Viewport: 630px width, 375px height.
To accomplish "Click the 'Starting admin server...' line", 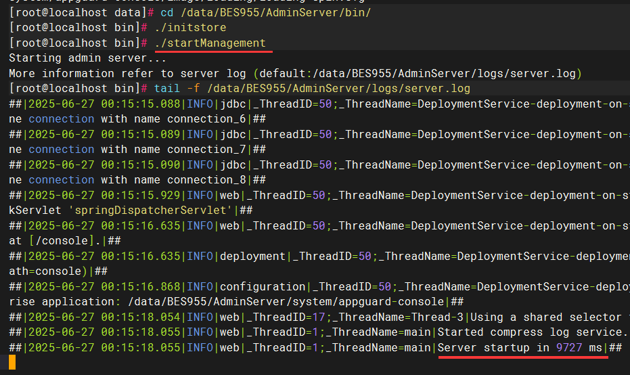I will point(78,58).
